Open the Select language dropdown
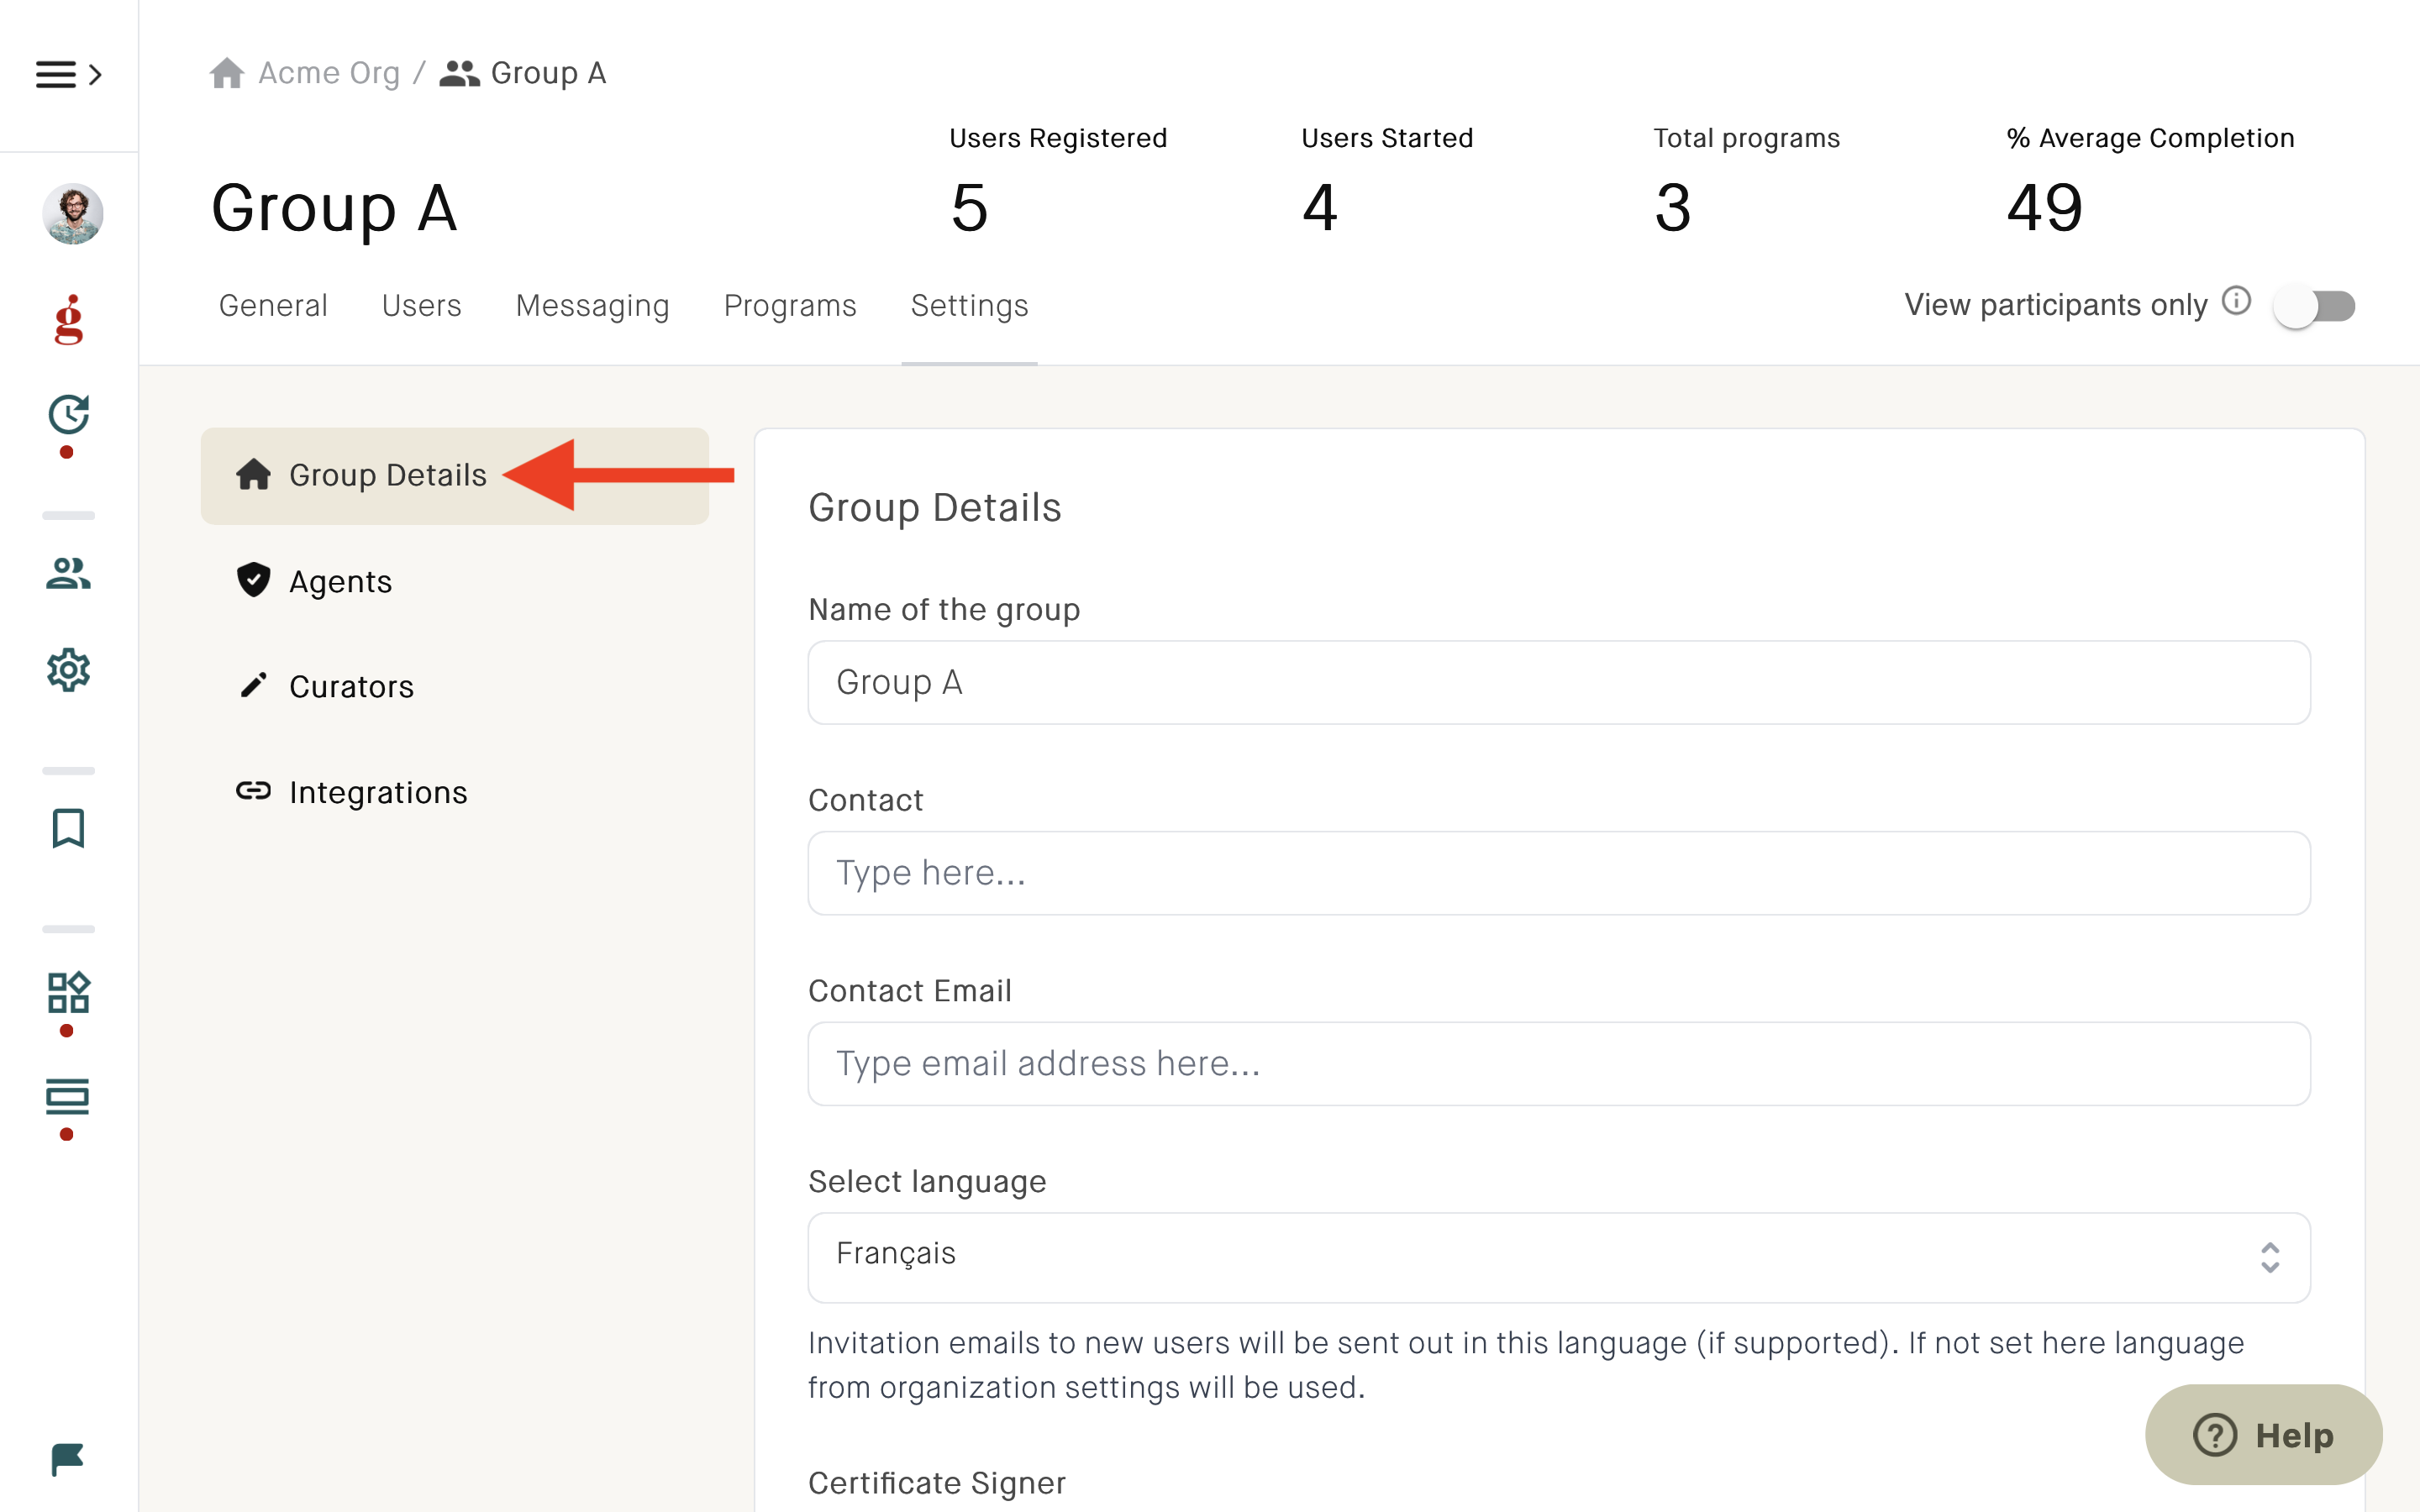Viewport: 2420px width, 1512px height. 1558,1257
